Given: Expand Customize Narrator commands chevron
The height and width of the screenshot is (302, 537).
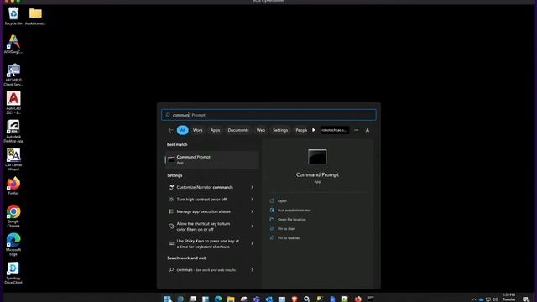Looking at the screenshot, I should pyautogui.click(x=252, y=187).
